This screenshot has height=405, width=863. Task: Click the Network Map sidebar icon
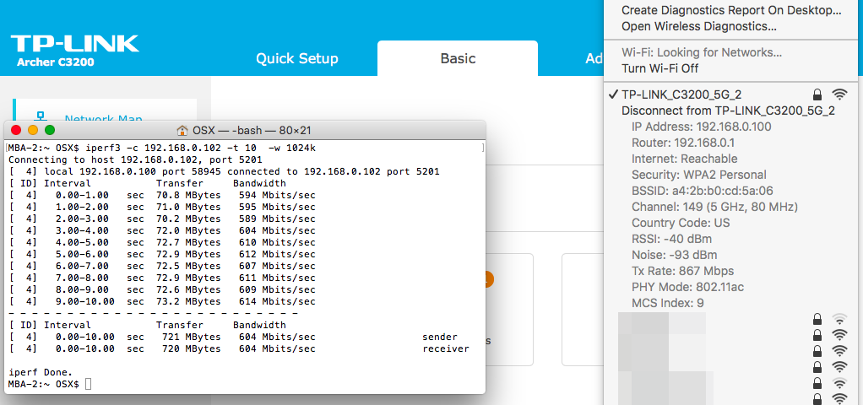[40, 116]
